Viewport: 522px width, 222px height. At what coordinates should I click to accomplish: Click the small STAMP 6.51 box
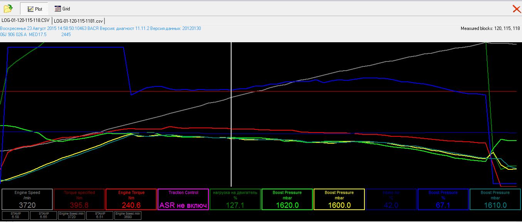coord(100,215)
